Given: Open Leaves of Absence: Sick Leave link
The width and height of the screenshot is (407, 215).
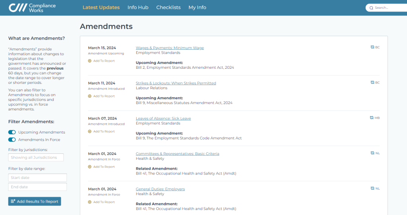Looking at the screenshot, I should click(163, 118).
